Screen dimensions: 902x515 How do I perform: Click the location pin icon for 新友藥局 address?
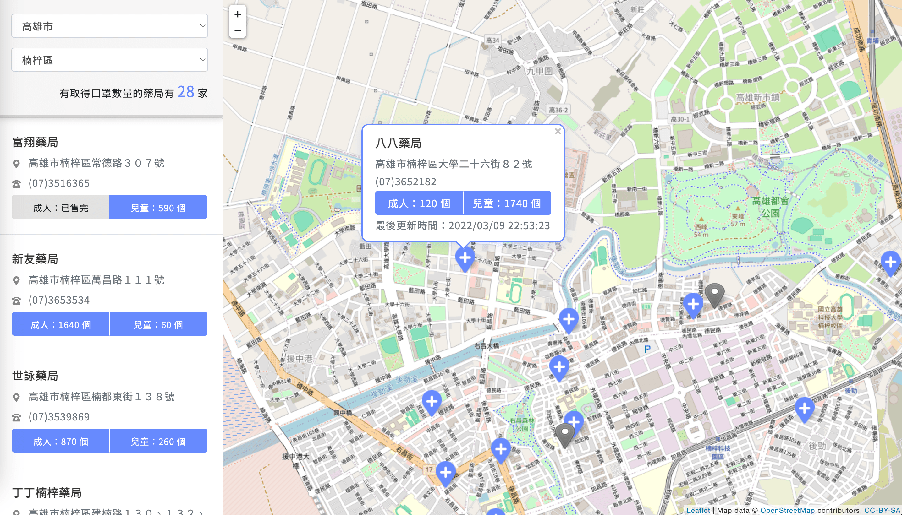(x=16, y=280)
